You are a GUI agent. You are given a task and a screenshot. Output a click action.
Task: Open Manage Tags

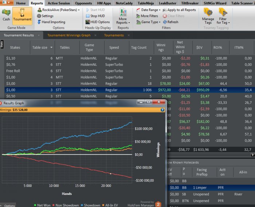pyautogui.click(x=208, y=16)
